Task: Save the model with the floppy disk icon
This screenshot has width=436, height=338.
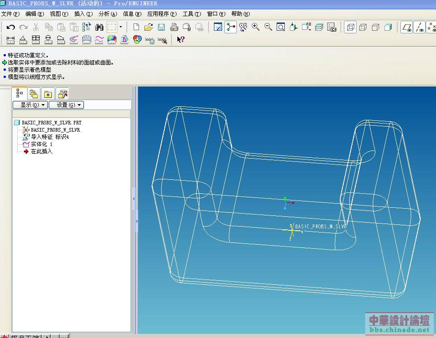Action: pyautogui.click(x=161, y=27)
